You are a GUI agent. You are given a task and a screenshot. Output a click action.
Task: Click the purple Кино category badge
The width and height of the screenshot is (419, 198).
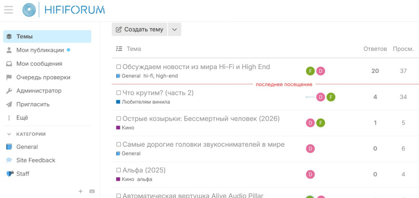click(125, 128)
